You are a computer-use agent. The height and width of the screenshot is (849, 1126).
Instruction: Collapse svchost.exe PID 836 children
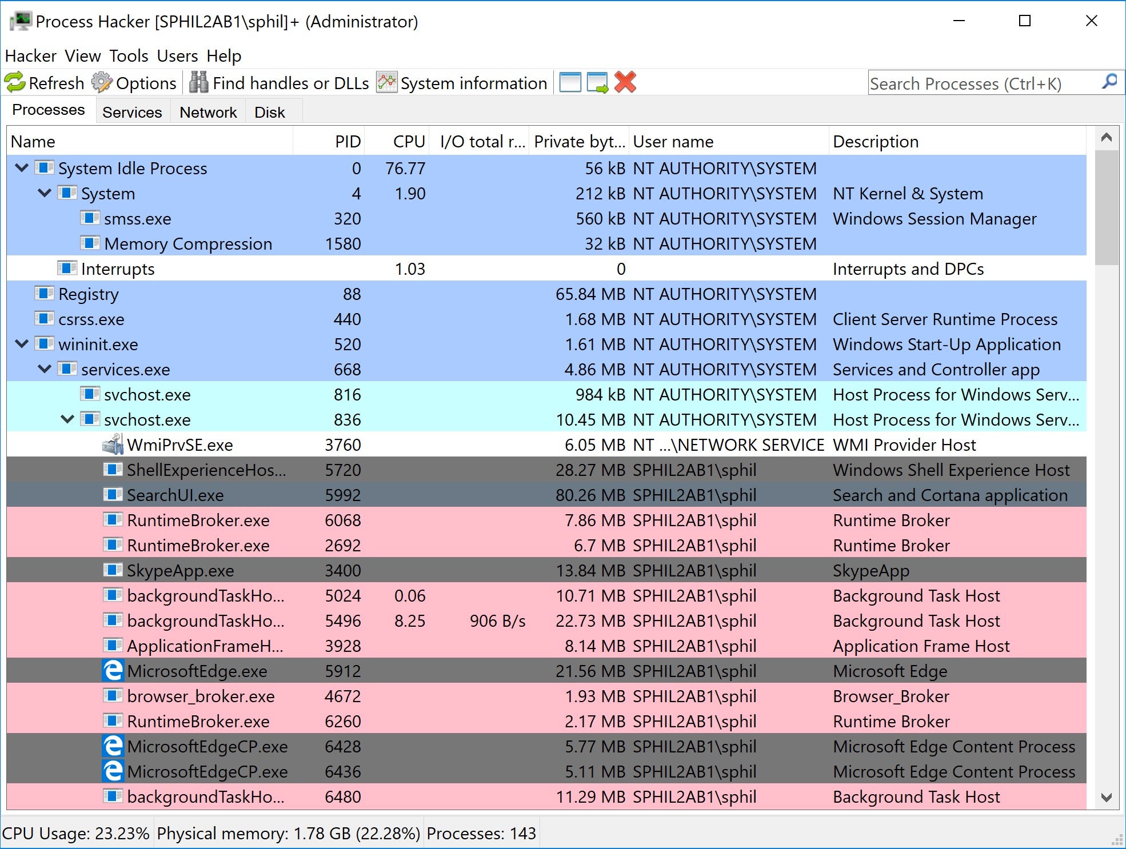[67, 419]
